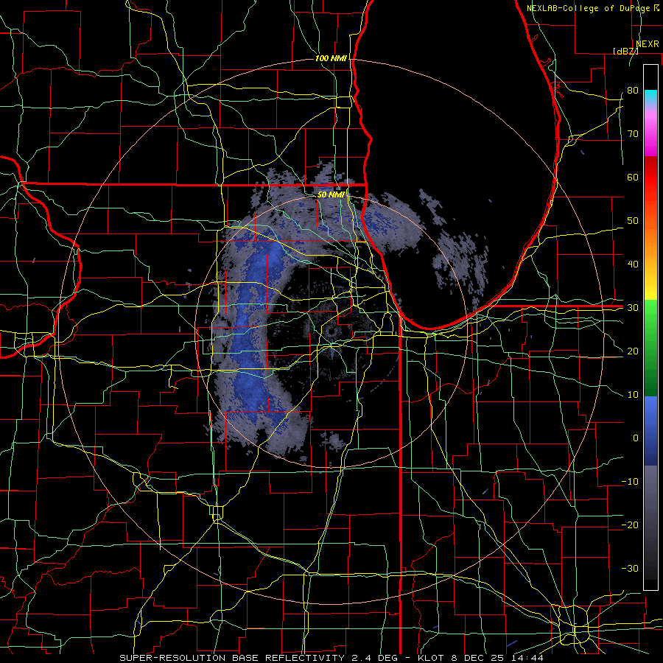This screenshot has height=663, width=663.
Task: Click the dBZ unit label above the scale
Action: tap(625, 51)
